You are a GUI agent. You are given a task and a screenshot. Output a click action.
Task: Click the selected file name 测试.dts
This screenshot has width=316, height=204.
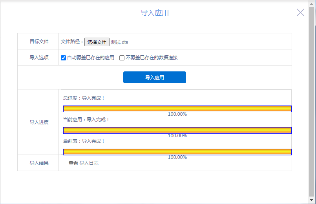coord(120,42)
